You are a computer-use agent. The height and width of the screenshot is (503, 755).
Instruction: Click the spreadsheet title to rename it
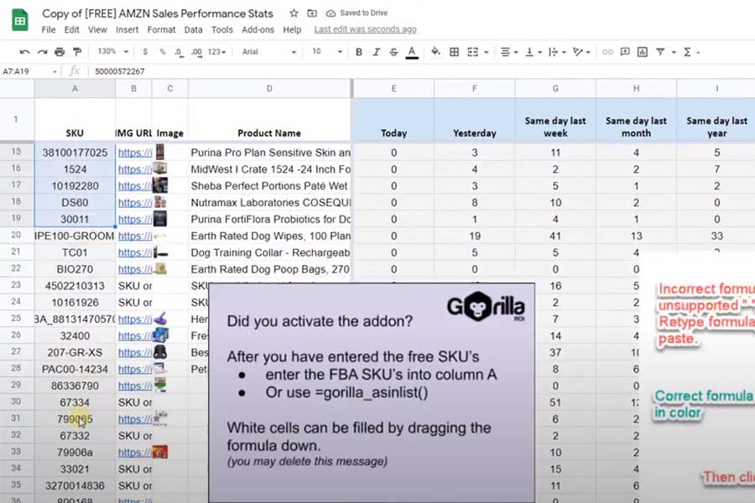pyautogui.click(x=158, y=13)
